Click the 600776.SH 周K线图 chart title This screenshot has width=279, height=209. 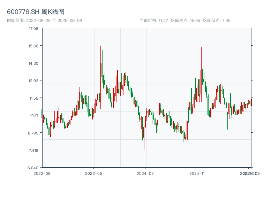(x=36, y=12)
